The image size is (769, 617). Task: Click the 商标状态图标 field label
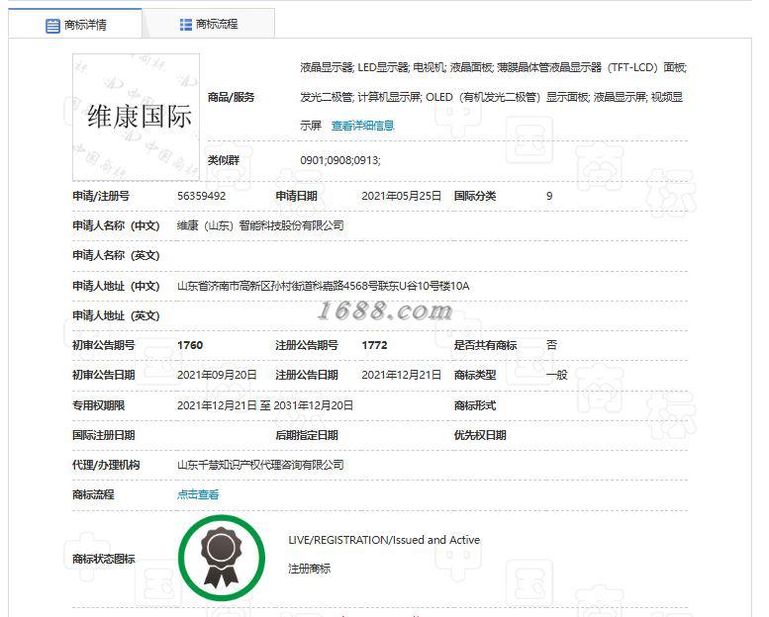[x=104, y=559]
